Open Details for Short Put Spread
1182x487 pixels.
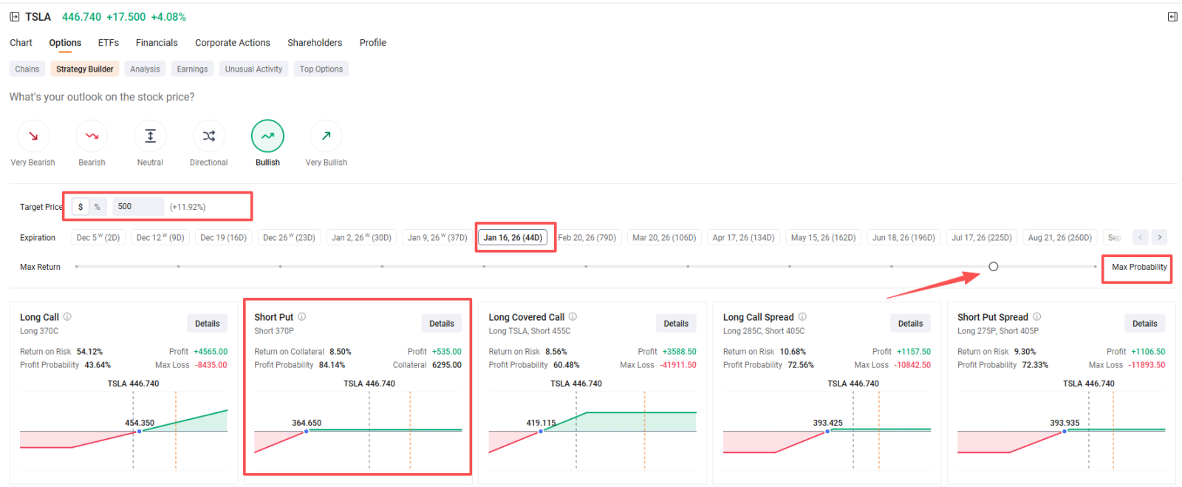tap(1145, 324)
